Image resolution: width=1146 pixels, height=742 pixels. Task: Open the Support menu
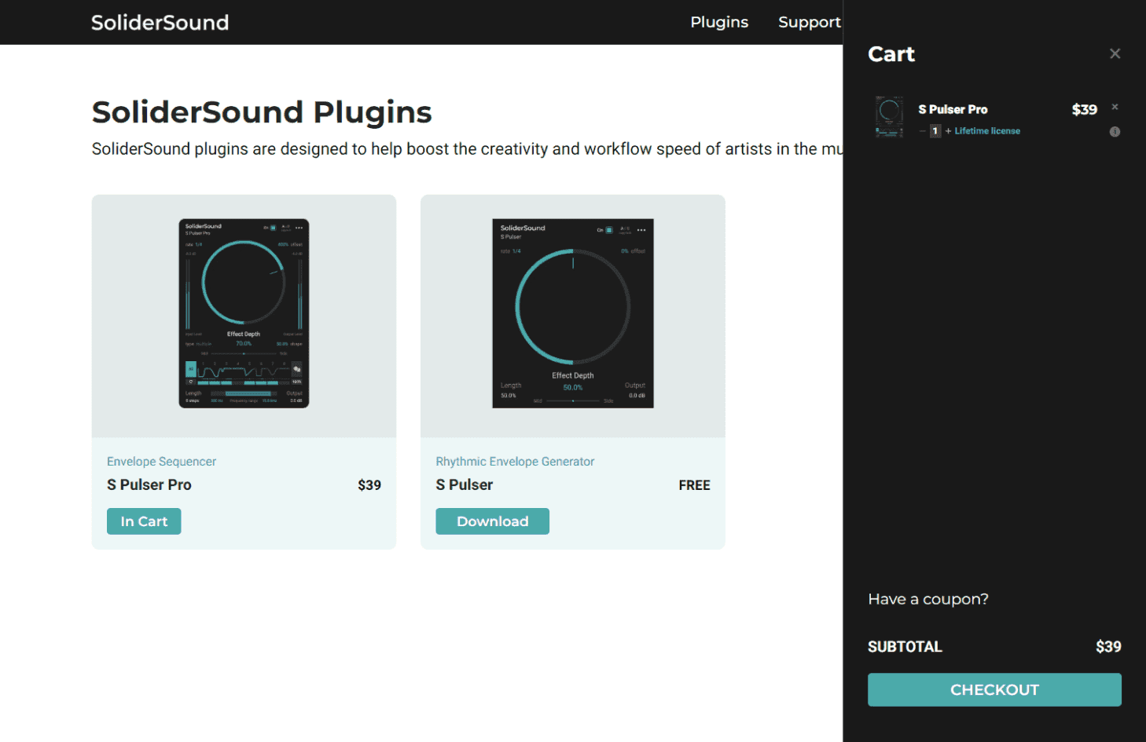pos(809,22)
